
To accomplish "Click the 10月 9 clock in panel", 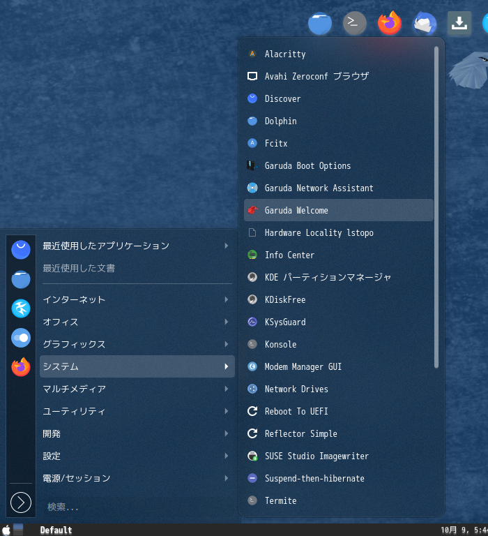I will (464, 530).
